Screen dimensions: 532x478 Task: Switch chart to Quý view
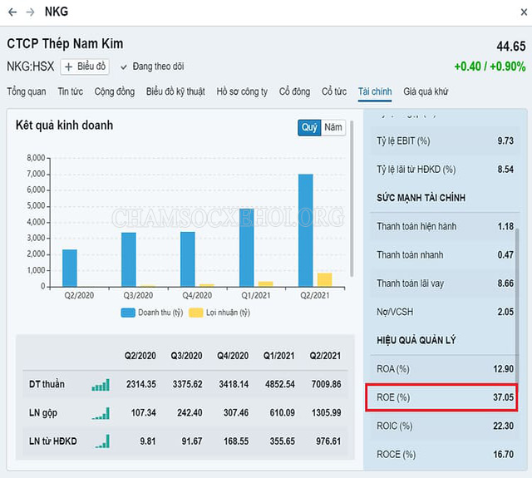coord(309,127)
